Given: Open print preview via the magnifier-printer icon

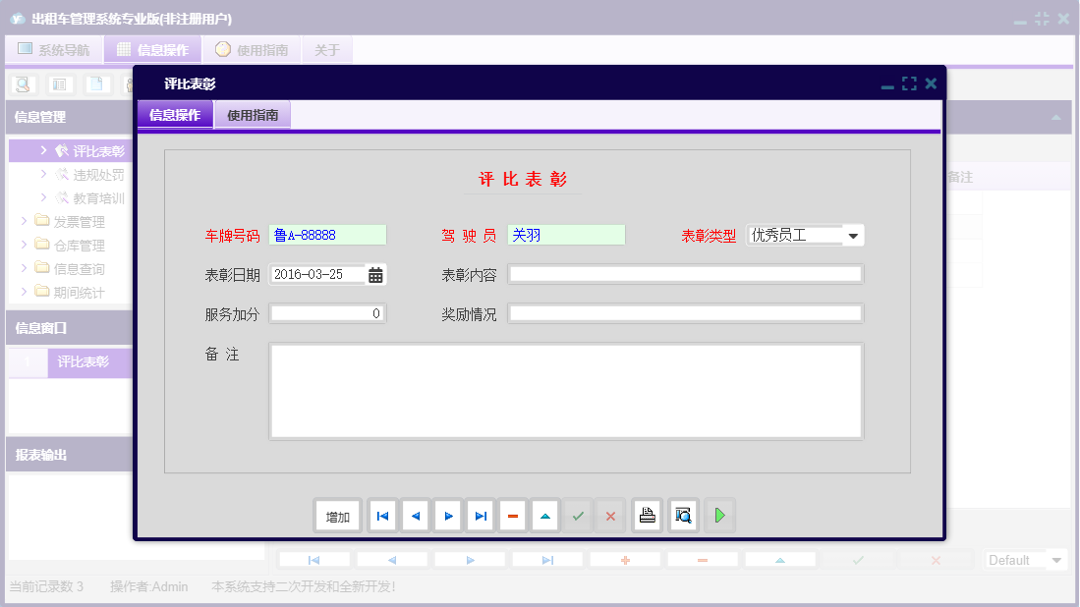Looking at the screenshot, I should (x=683, y=515).
